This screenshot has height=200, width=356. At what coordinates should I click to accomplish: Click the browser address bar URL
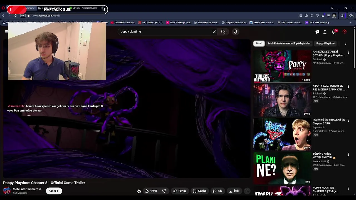pos(46,16)
